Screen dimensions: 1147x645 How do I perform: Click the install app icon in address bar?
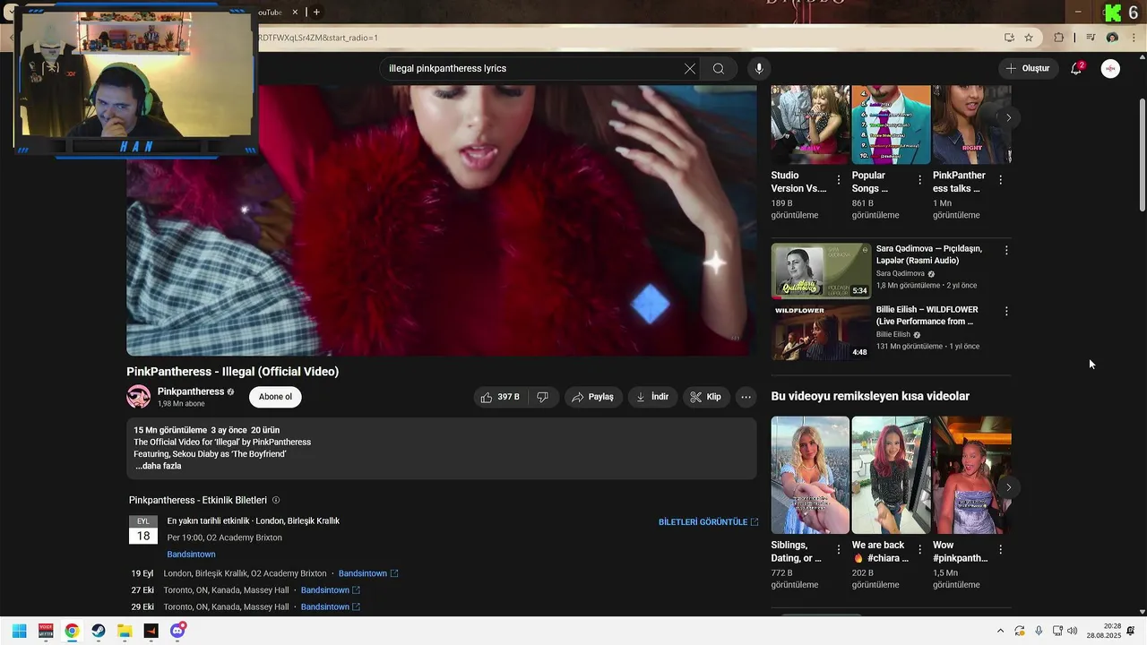tap(1009, 38)
